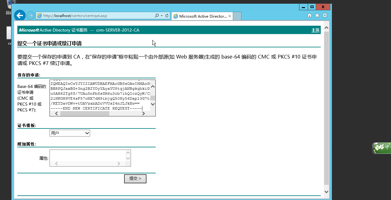Submit the request with the 提交 > button
391x200 pixels.
tap(135, 179)
